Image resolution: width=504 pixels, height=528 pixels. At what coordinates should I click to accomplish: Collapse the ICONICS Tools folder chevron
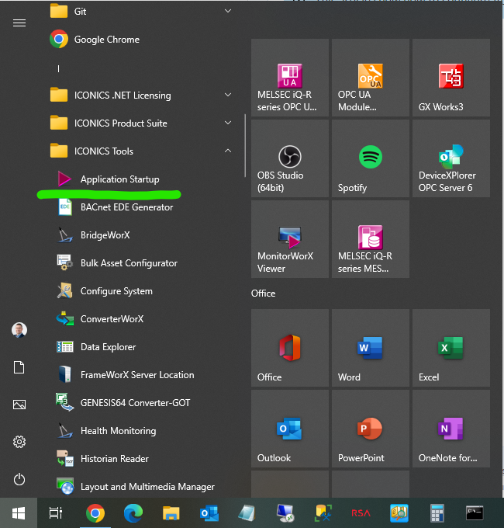coord(228,151)
